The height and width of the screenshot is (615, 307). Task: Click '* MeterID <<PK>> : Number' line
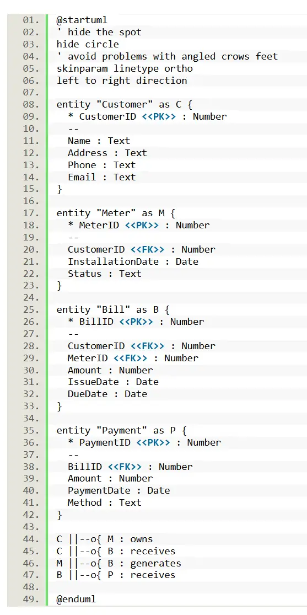139,225
